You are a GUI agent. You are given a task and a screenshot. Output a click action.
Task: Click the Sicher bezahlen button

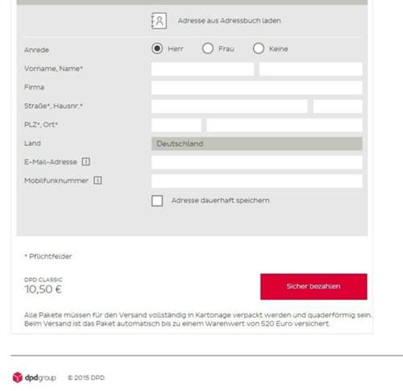[x=314, y=286]
